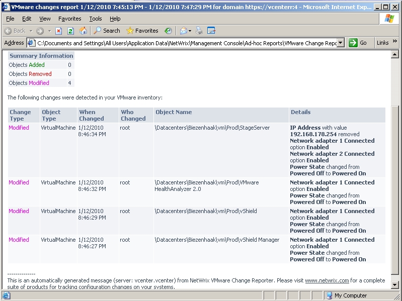402x301 pixels.
Task: Open the Help menu
Action: pos(115,19)
